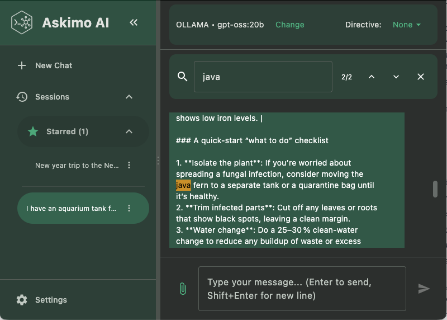This screenshot has width=447, height=320.
Task: Go to next search match
Action: (x=396, y=77)
